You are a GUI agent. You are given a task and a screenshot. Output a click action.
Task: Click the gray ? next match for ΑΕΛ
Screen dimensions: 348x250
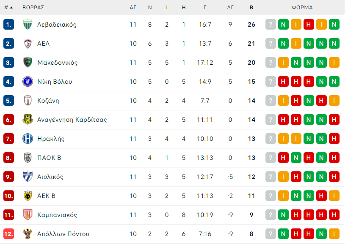[x=271, y=44]
